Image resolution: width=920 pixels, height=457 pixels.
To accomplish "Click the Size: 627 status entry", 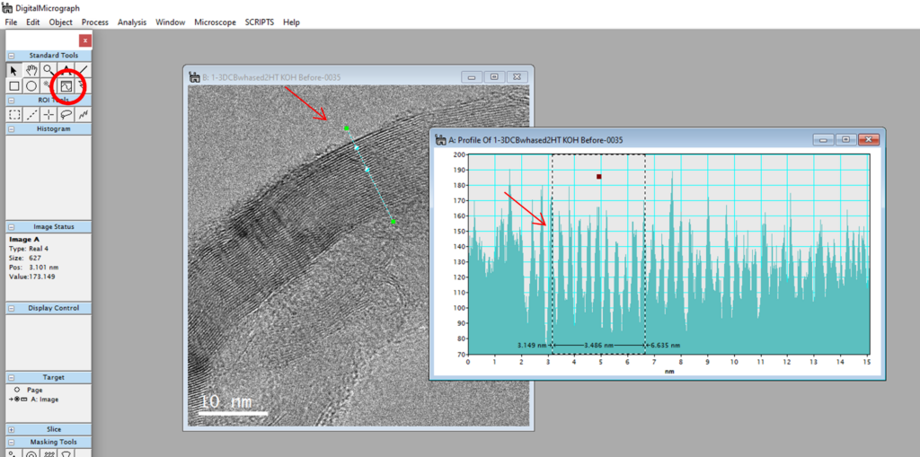I will coord(24,258).
